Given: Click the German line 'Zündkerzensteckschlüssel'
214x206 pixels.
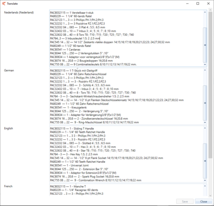Looking at the screenshot, I should point(89,118).
